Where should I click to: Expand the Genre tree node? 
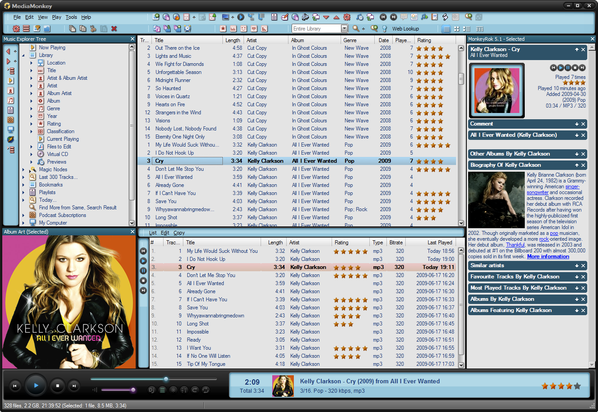31,108
